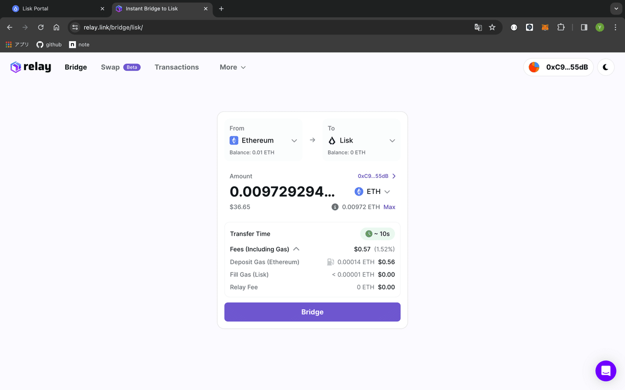The width and height of the screenshot is (625, 390).
Task: Click the address bar URL relay.link/bridge/lisk/
Action: [x=113, y=27]
